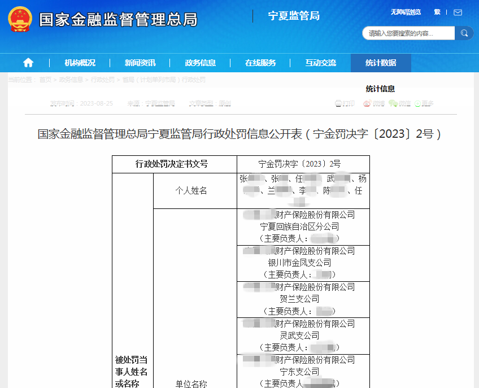Open the 更多 more sharing options
The width and height of the screenshot is (479, 388).
coord(424,103)
